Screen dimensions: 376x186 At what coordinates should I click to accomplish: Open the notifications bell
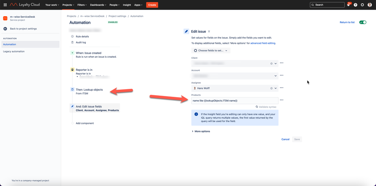tap(349, 5)
